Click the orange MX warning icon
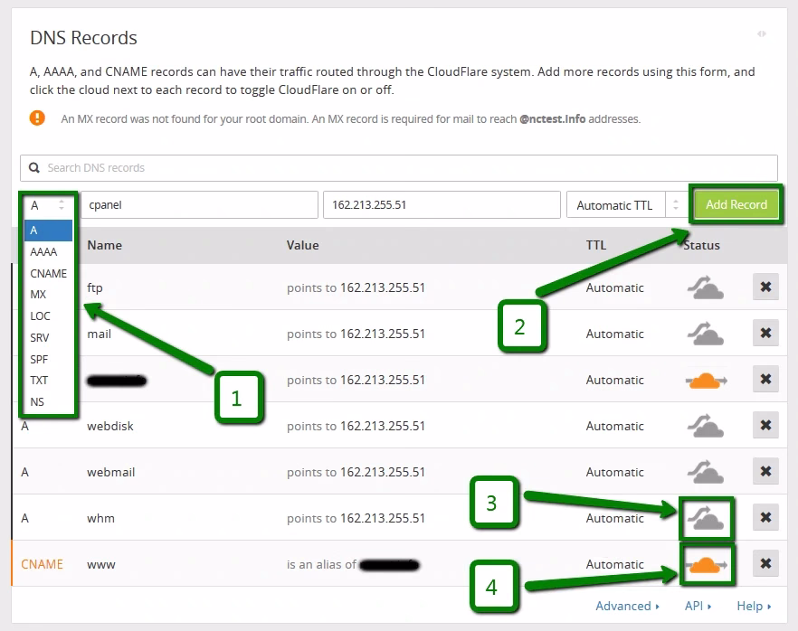This screenshot has height=631, width=798. [37, 118]
